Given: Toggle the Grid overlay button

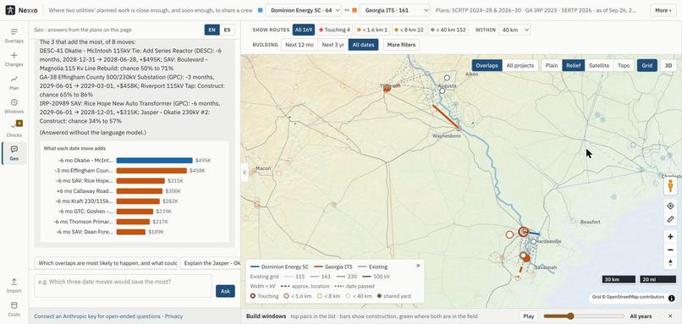Looking at the screenshot, I should pyautogui.click(x=647, y=65).
